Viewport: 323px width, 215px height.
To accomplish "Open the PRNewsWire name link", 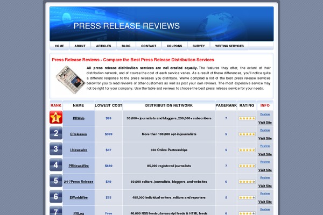I will click(x=79, y=166).
